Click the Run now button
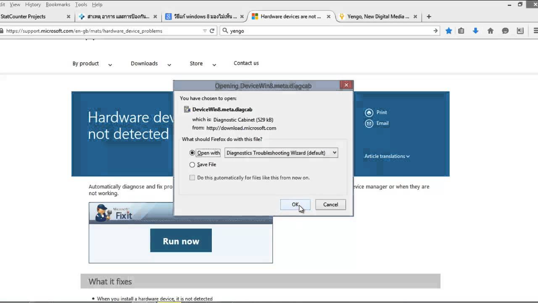 tap(181, 240)
